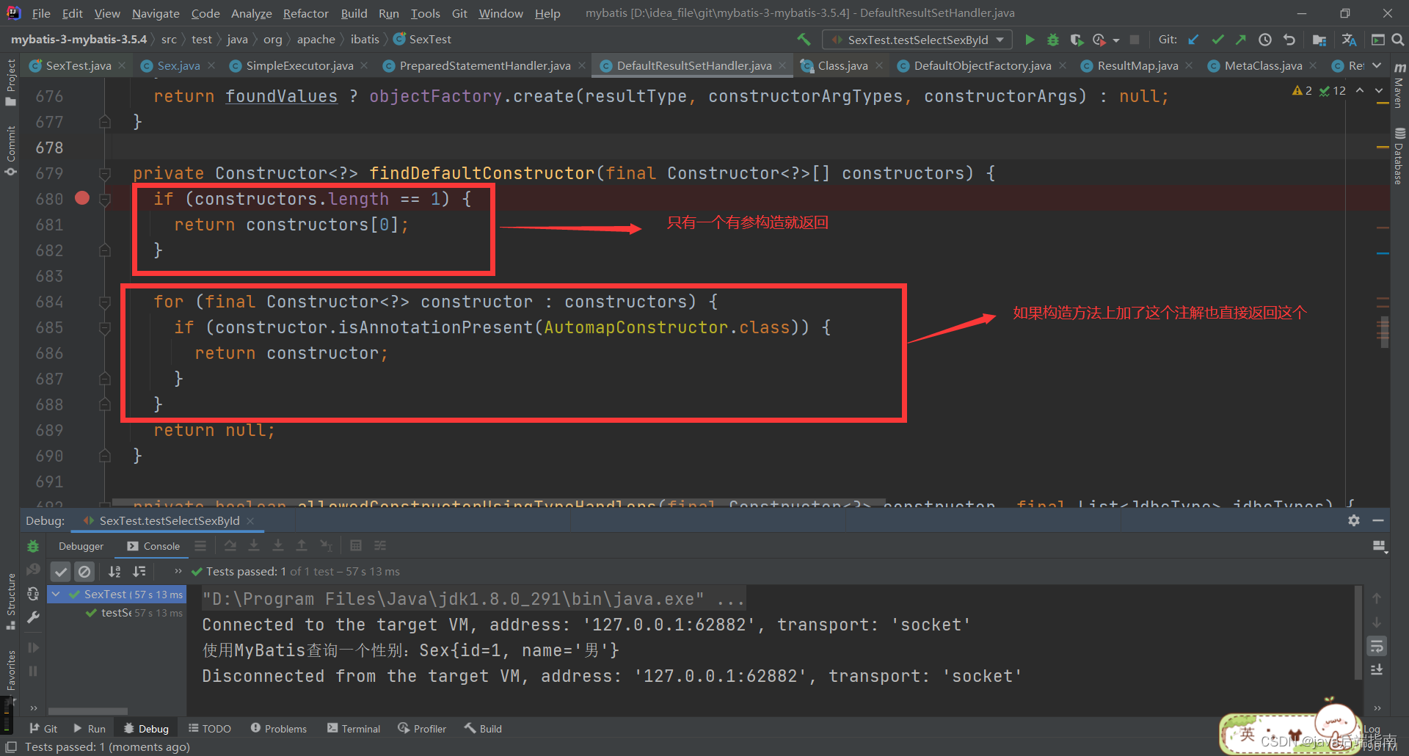Build the project with the hammer icon

click(804, 40)
